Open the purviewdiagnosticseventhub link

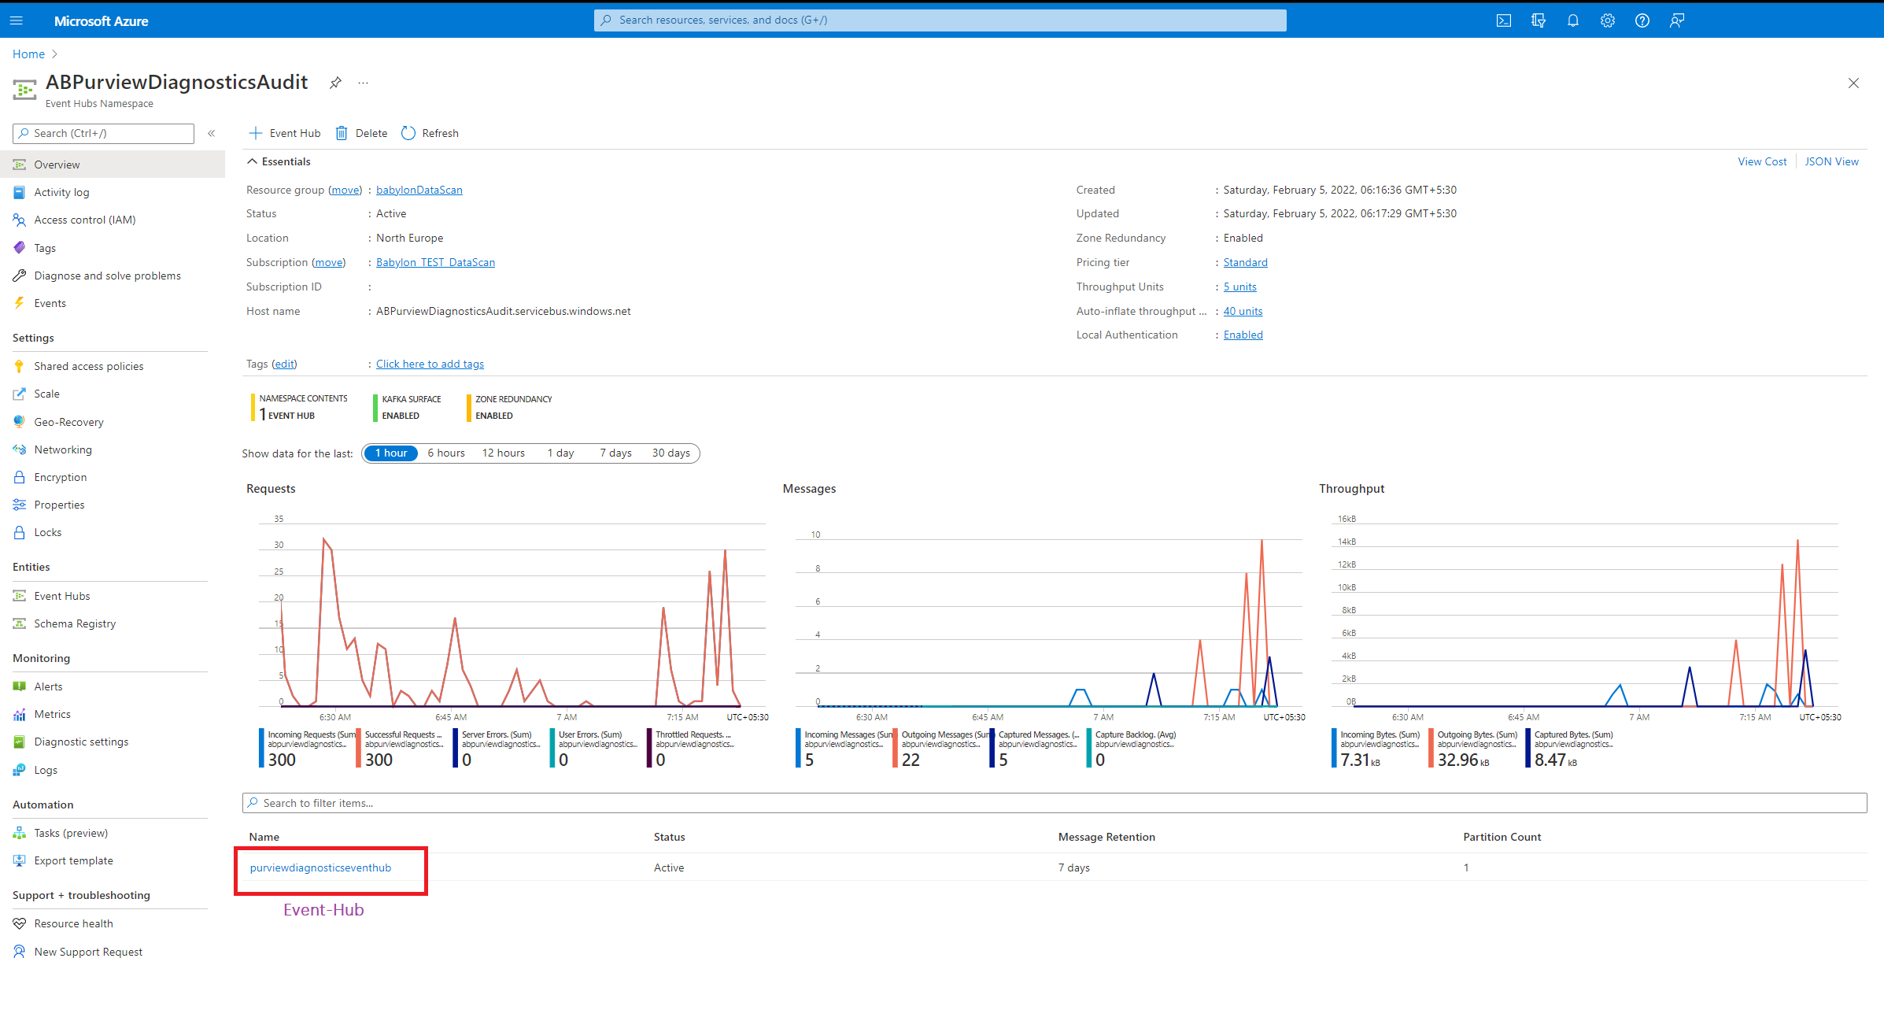coord(320,867)
